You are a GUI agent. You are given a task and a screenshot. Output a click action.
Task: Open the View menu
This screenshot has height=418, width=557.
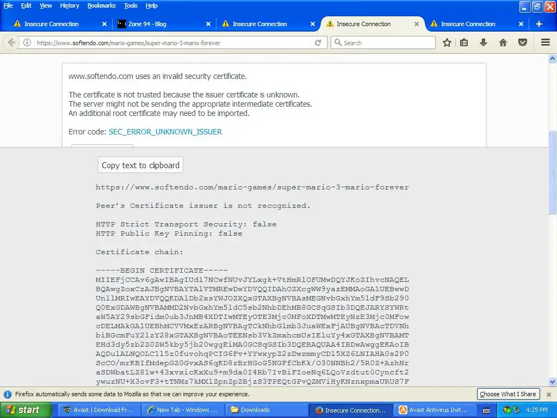pyautogui.click(x=46, y=5)
